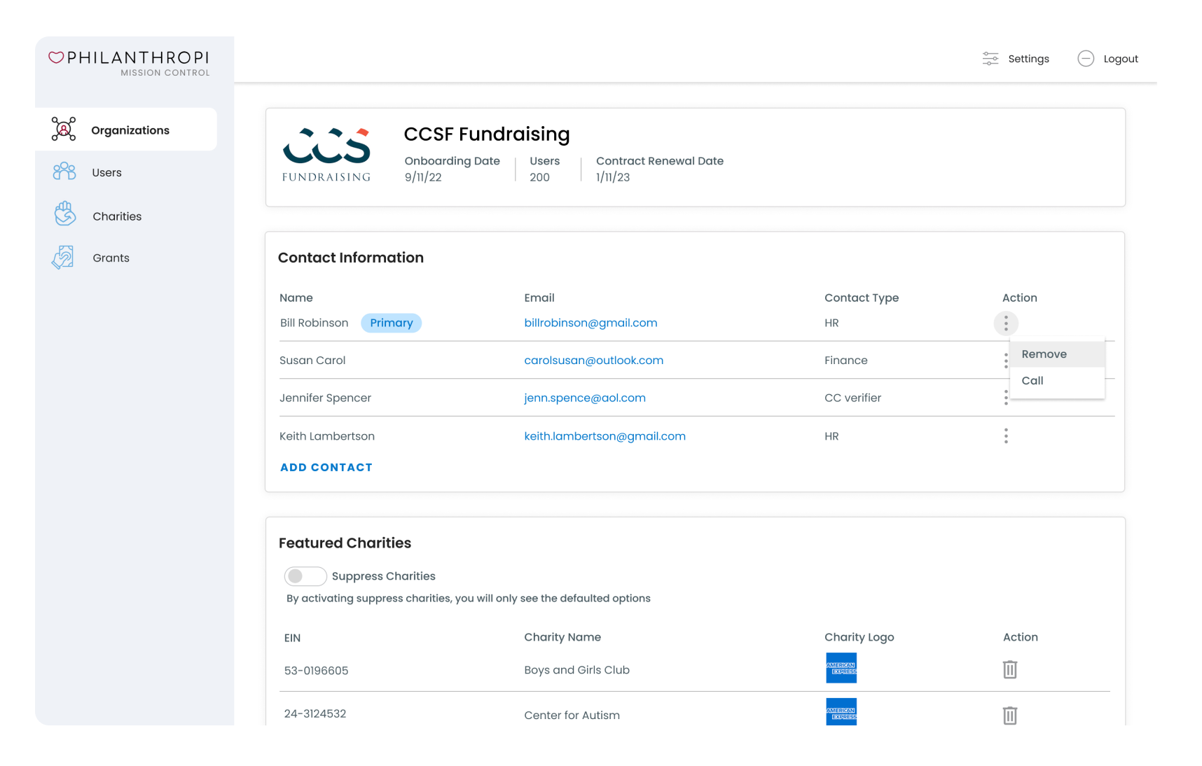Open the action menu for Jennifer Spencer
This screenshot has height=766, width=1202.
coord(1006,398)
